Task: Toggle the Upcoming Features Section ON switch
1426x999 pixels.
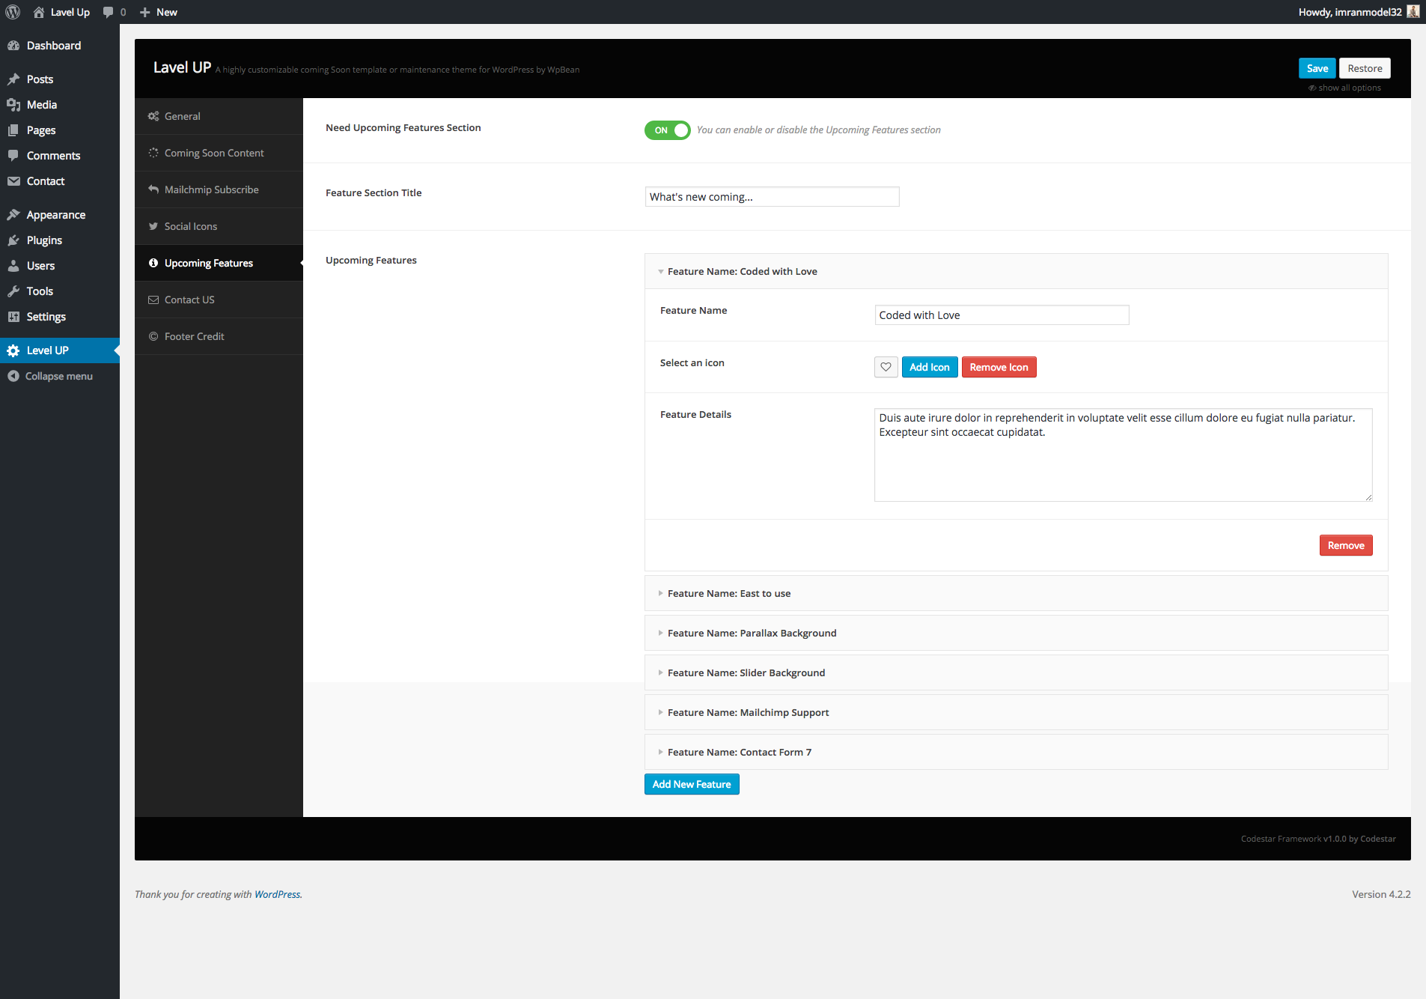Action: [x=667, y=130]
